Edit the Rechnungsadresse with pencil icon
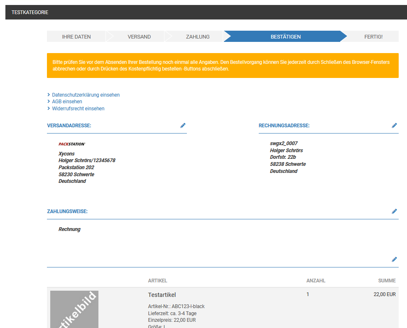 click(394, 125)
